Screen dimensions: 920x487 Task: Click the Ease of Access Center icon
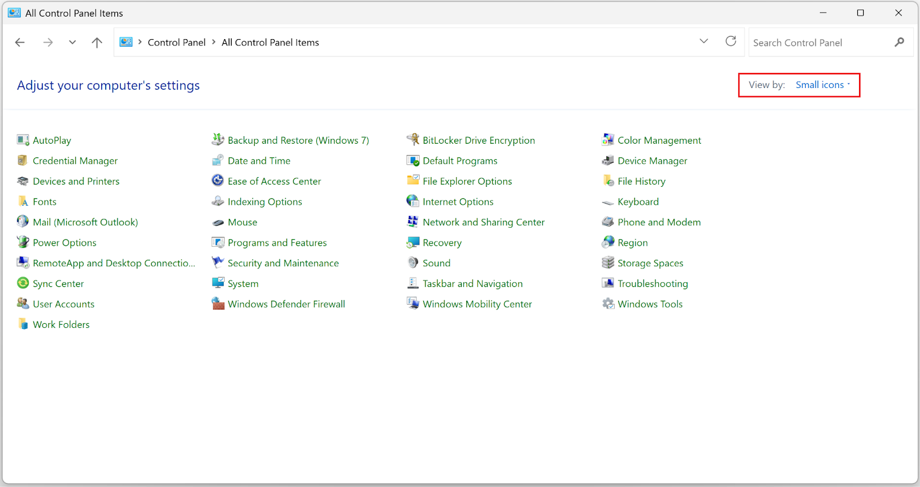tap(218, 181)
